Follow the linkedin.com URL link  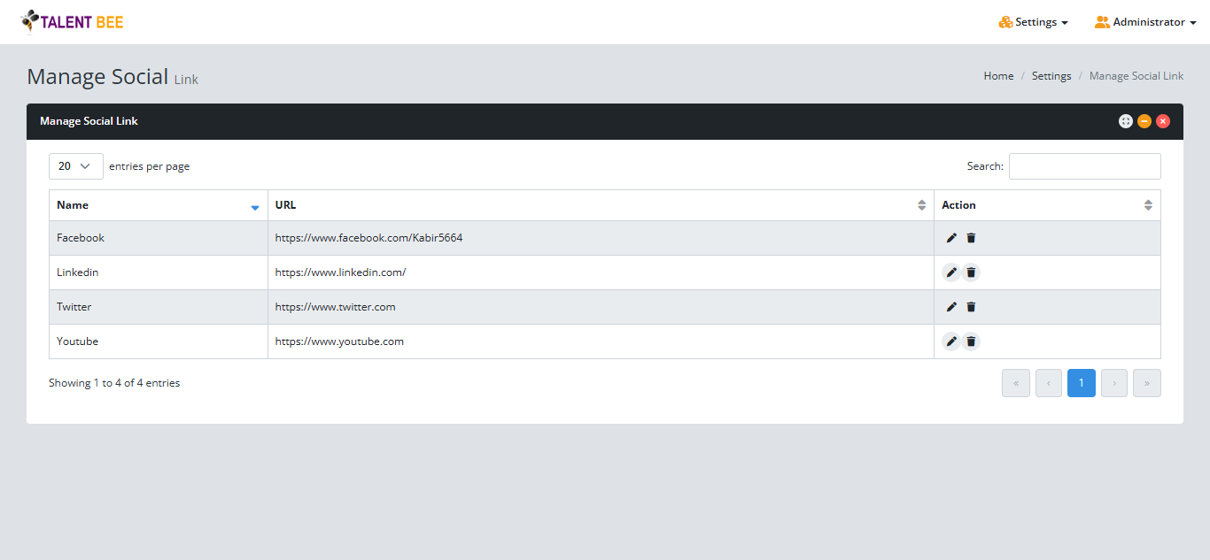340,272
